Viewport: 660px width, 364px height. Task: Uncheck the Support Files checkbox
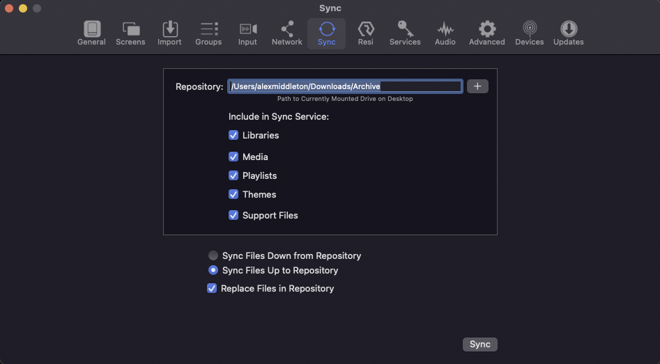pos(233,215)
